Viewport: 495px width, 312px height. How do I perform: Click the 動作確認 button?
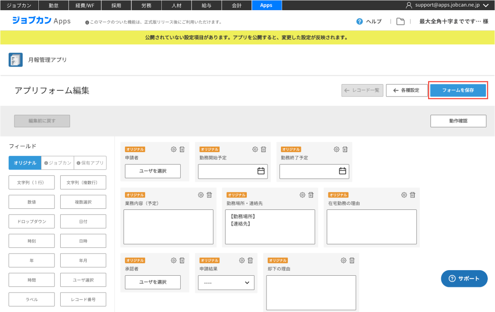pos(458,121)
